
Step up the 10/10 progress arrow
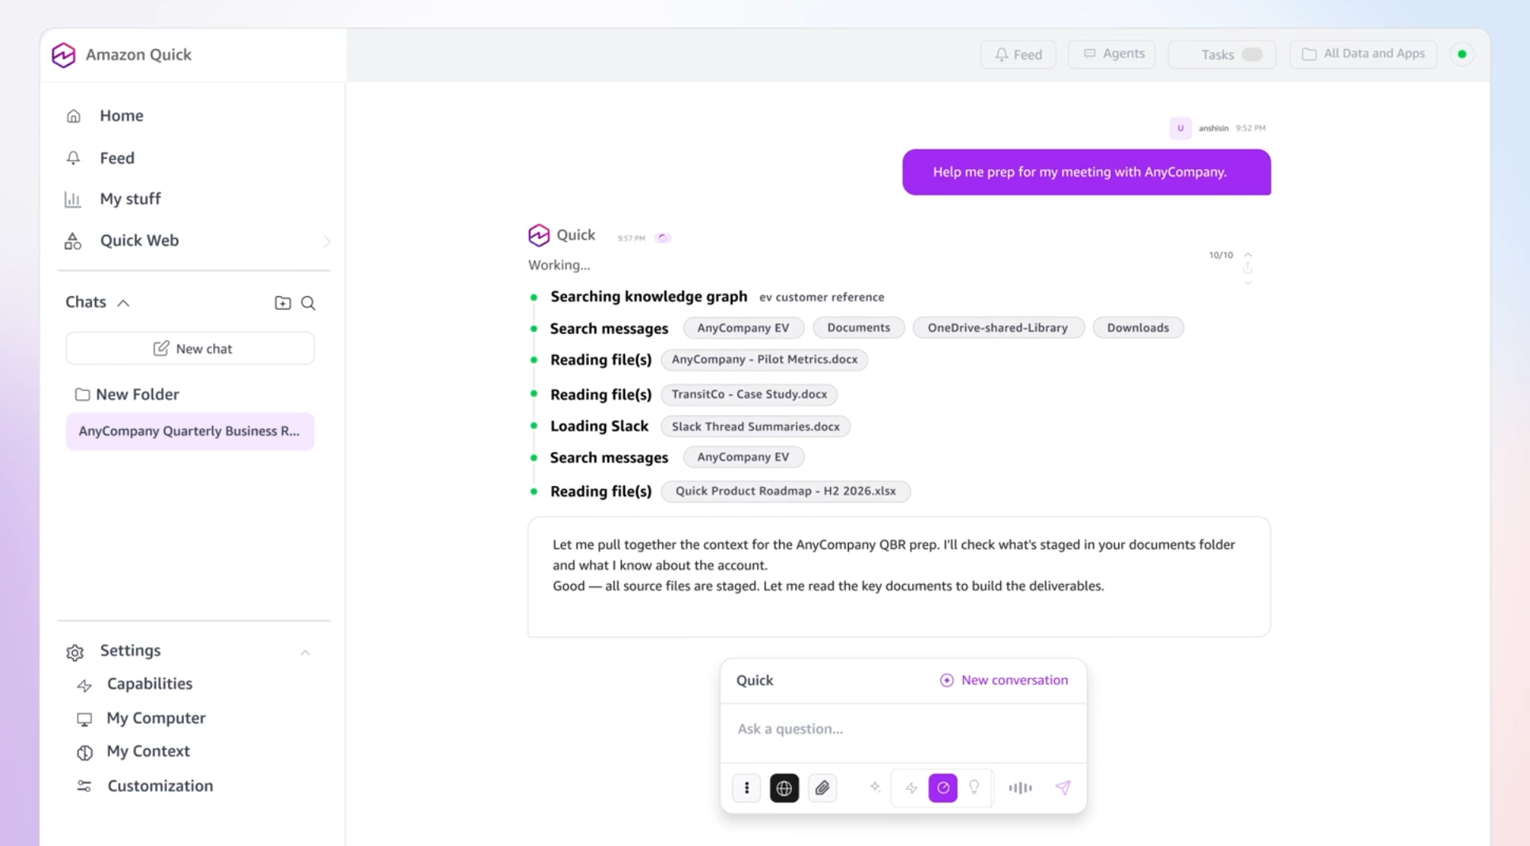pos(1247,255)
